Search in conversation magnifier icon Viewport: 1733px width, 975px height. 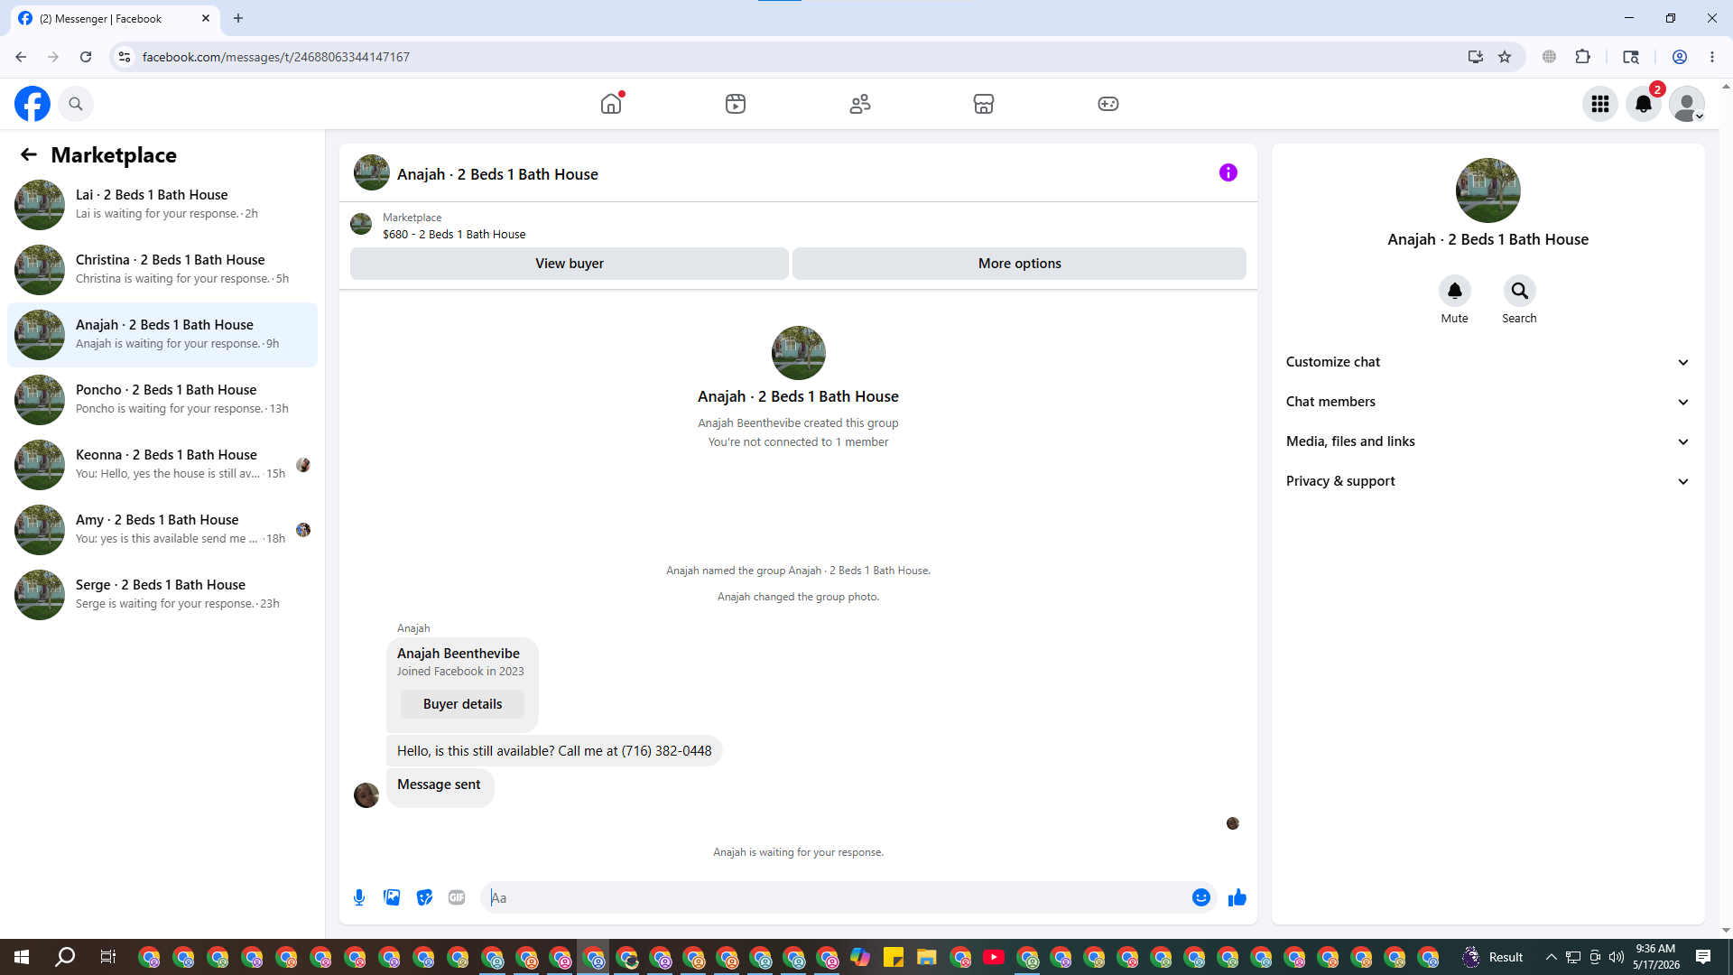(1520, 291)
